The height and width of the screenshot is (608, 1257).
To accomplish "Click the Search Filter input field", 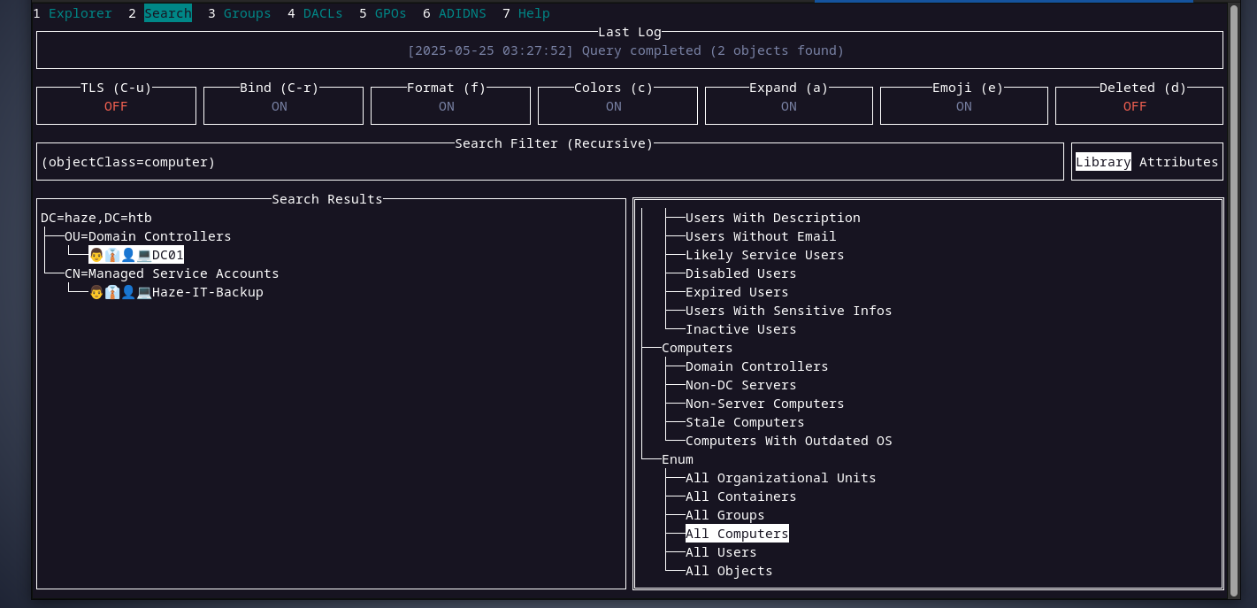I will coord(548,162).
